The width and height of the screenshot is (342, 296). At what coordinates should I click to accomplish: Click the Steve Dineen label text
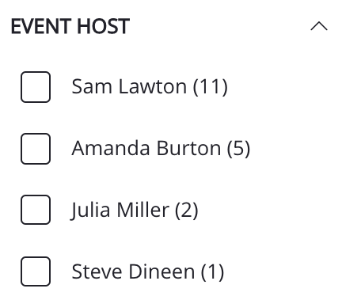click(x=133, y=271)
